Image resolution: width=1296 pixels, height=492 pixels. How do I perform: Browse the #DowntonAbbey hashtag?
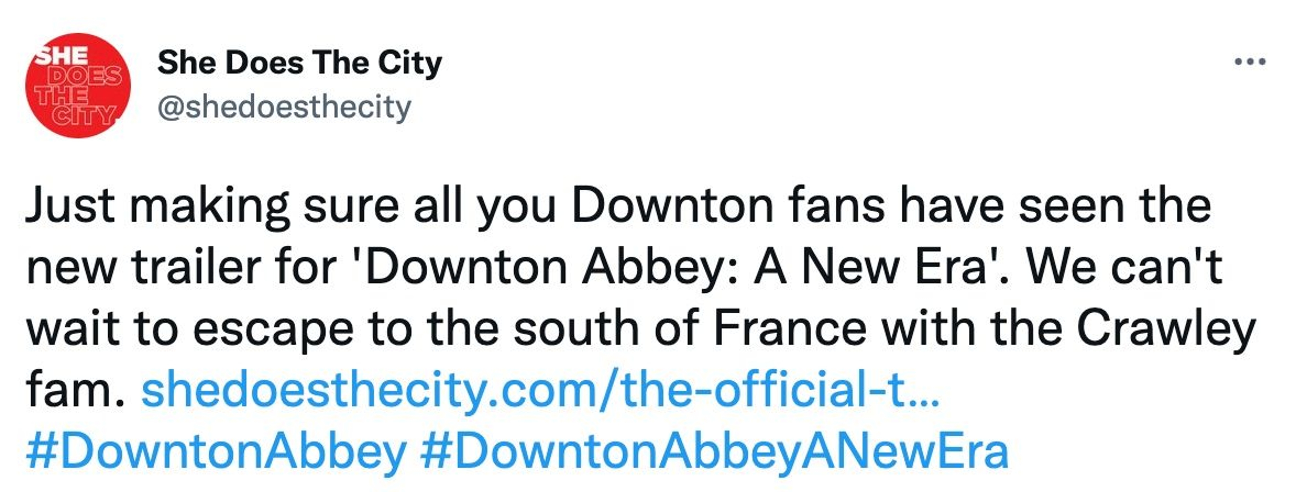pyautogui.click(x=216, y=451)
